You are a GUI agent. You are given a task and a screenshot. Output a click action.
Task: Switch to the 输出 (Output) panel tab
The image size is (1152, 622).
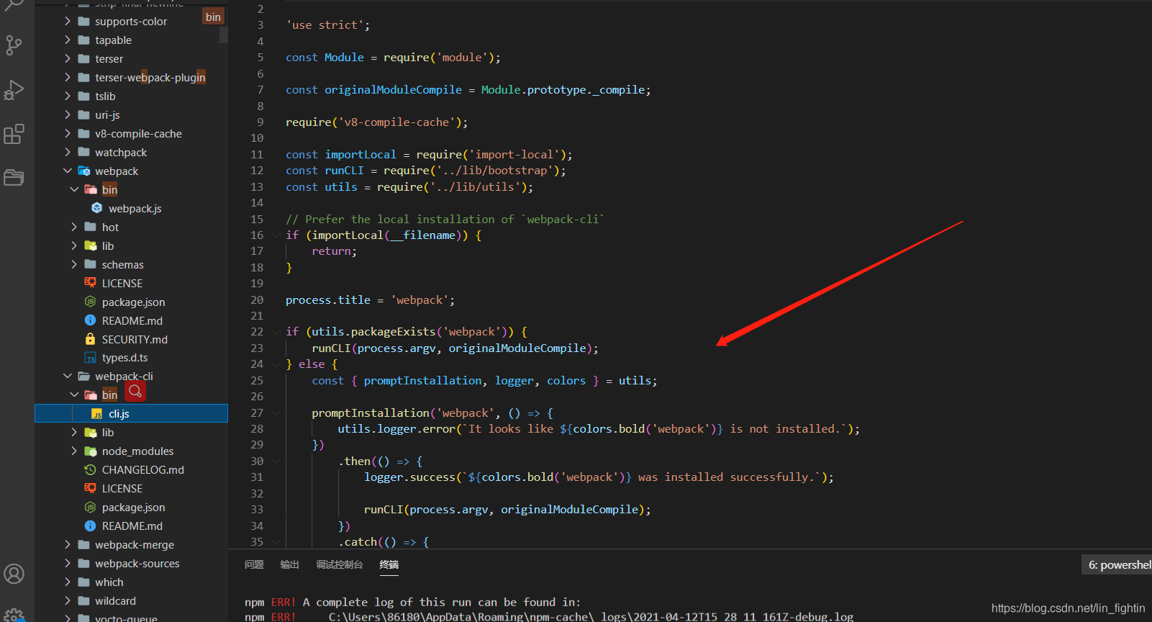point(289,564)
